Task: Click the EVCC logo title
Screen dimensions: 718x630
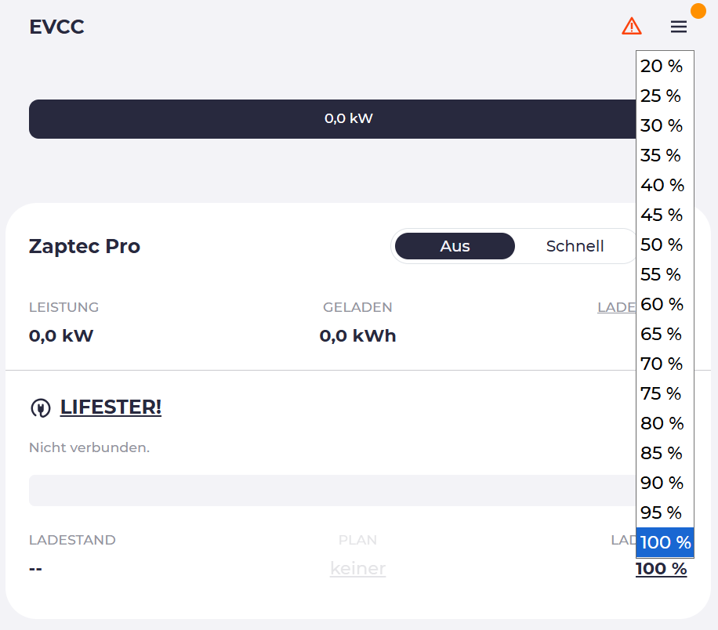Action: pos(56,27)
